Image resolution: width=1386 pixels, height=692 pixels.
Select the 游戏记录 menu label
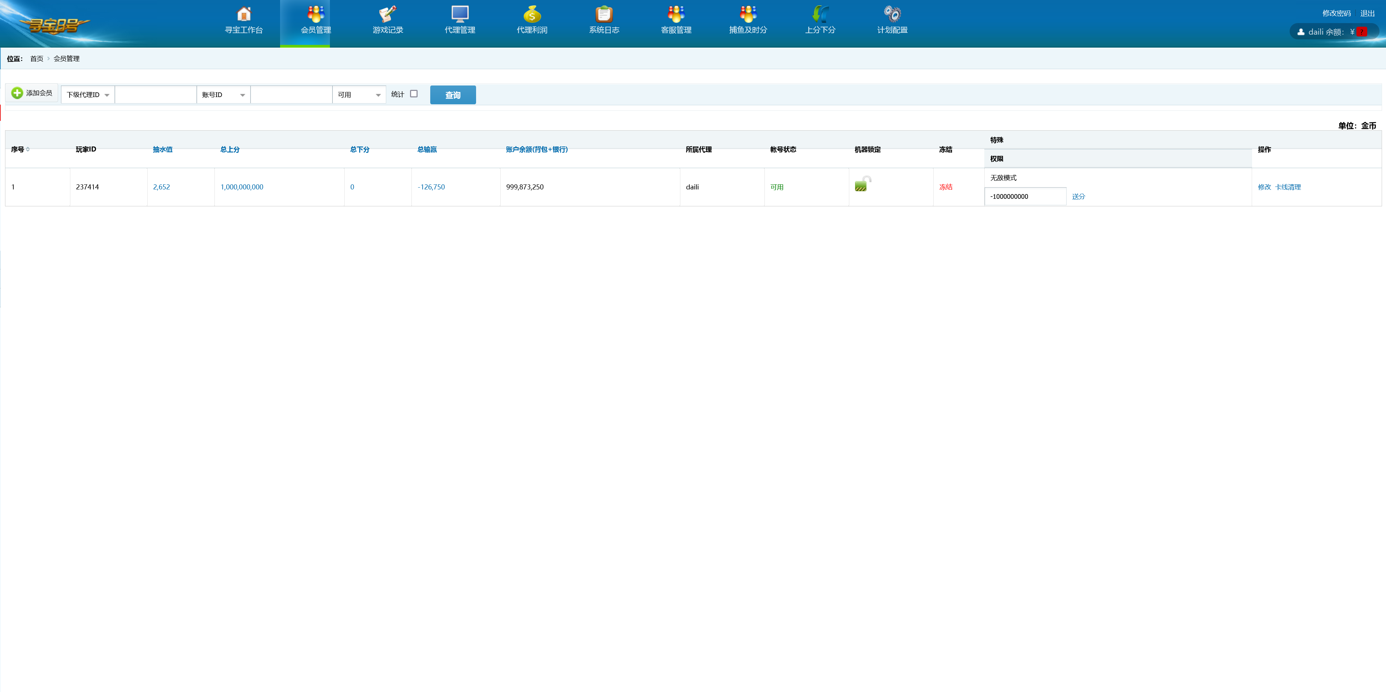click(388, 30)
